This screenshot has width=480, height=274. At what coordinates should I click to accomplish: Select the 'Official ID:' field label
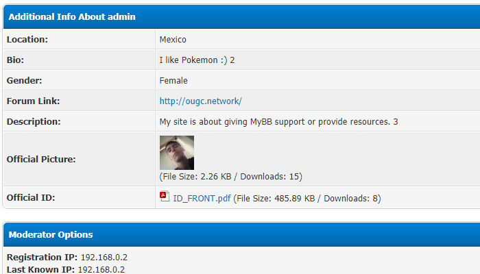[x=30, y=199]
